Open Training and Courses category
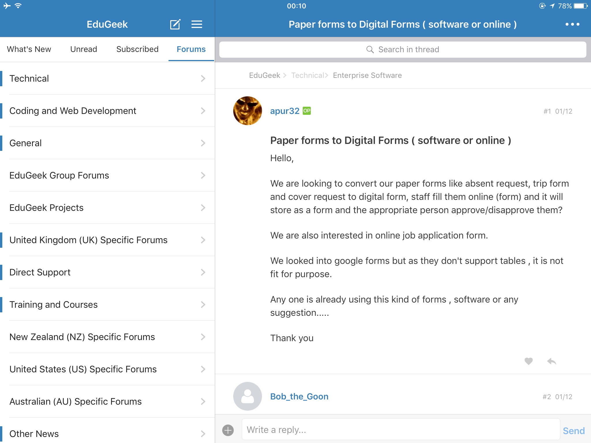Image resolution: width=591 pixels, height=443 pixels. (107, 305)
